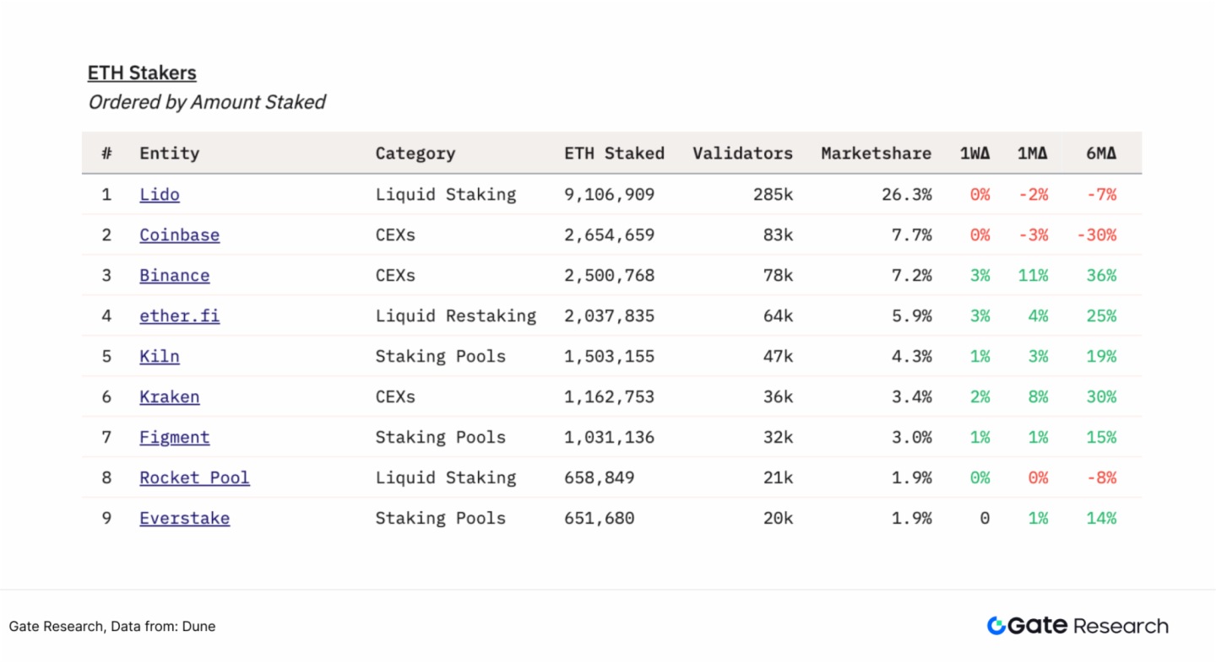Click the Kiln staking pool link
The width and height of the screenshot is (1216, 663).
click(160, 357)
